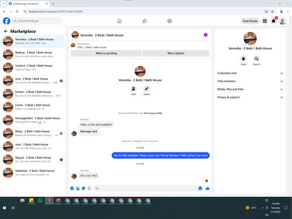This screenshot has width=292, height=219.
Task: Expand Privacy & support section
Action: 250,97
